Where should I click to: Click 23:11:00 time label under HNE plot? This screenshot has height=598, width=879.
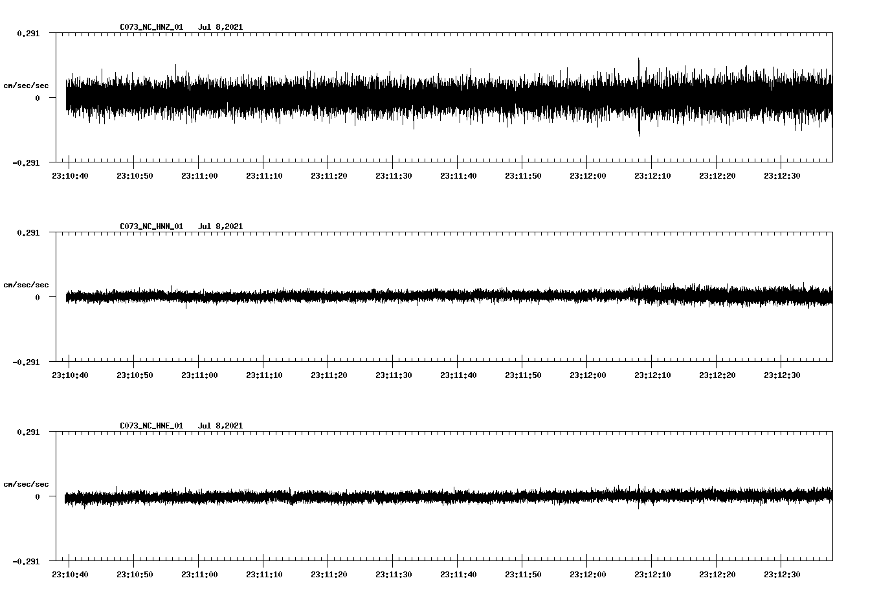[x=199, y=574]
